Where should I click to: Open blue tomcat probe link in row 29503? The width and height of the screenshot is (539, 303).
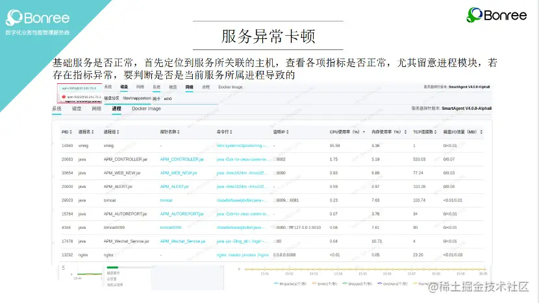click(x=166, y=200)
